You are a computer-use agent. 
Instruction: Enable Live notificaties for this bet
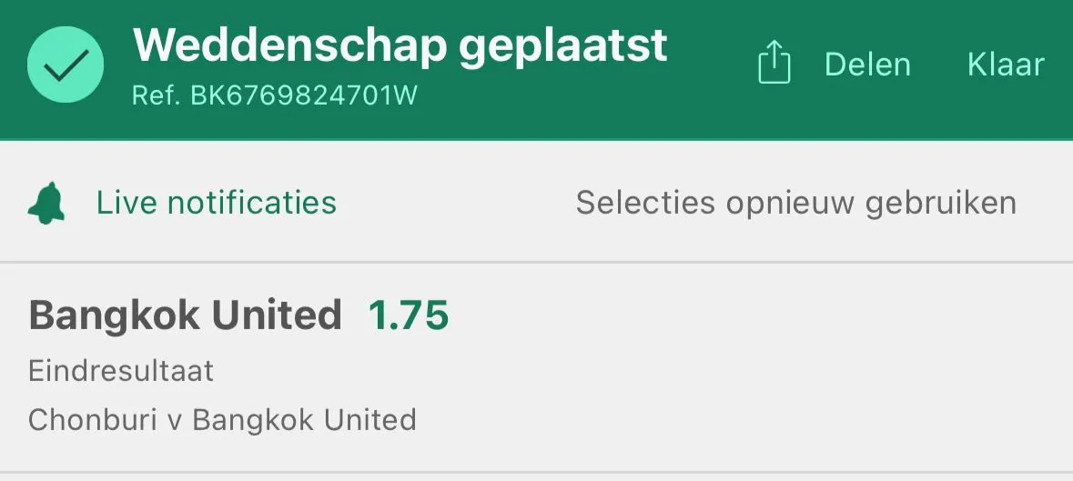(x=217, y=203)
